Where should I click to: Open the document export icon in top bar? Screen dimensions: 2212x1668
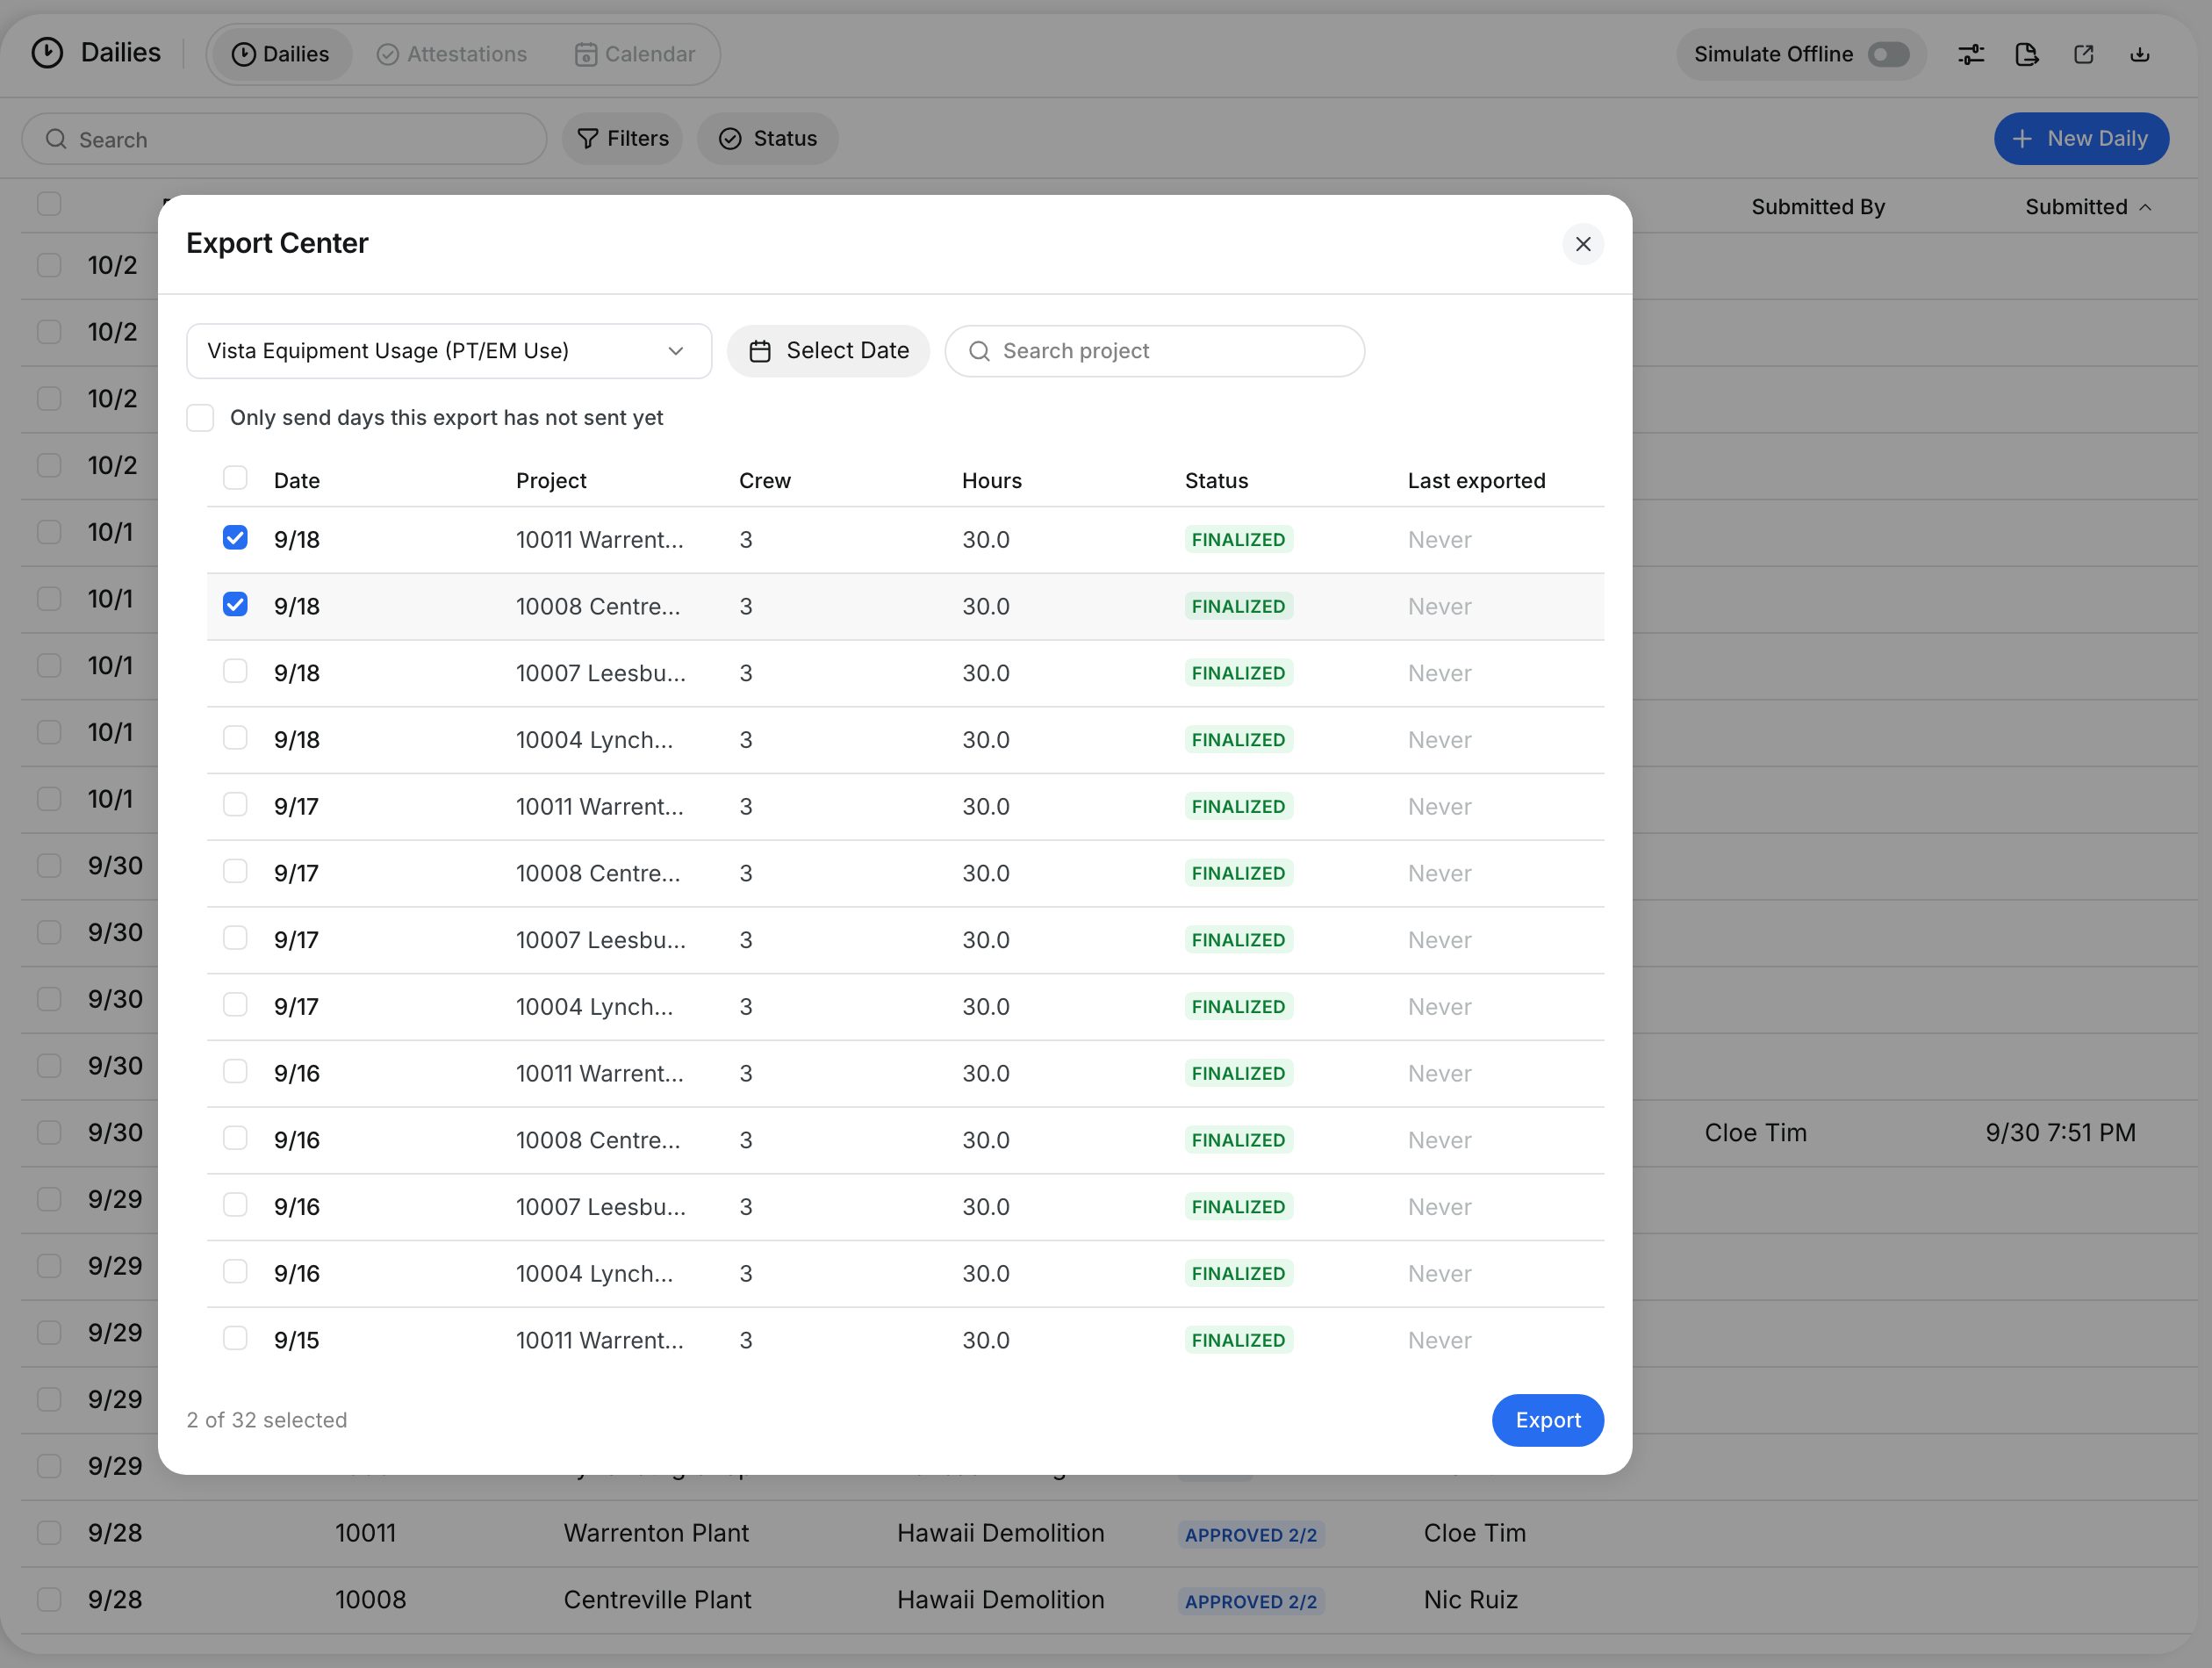(x=2026, y=54)
